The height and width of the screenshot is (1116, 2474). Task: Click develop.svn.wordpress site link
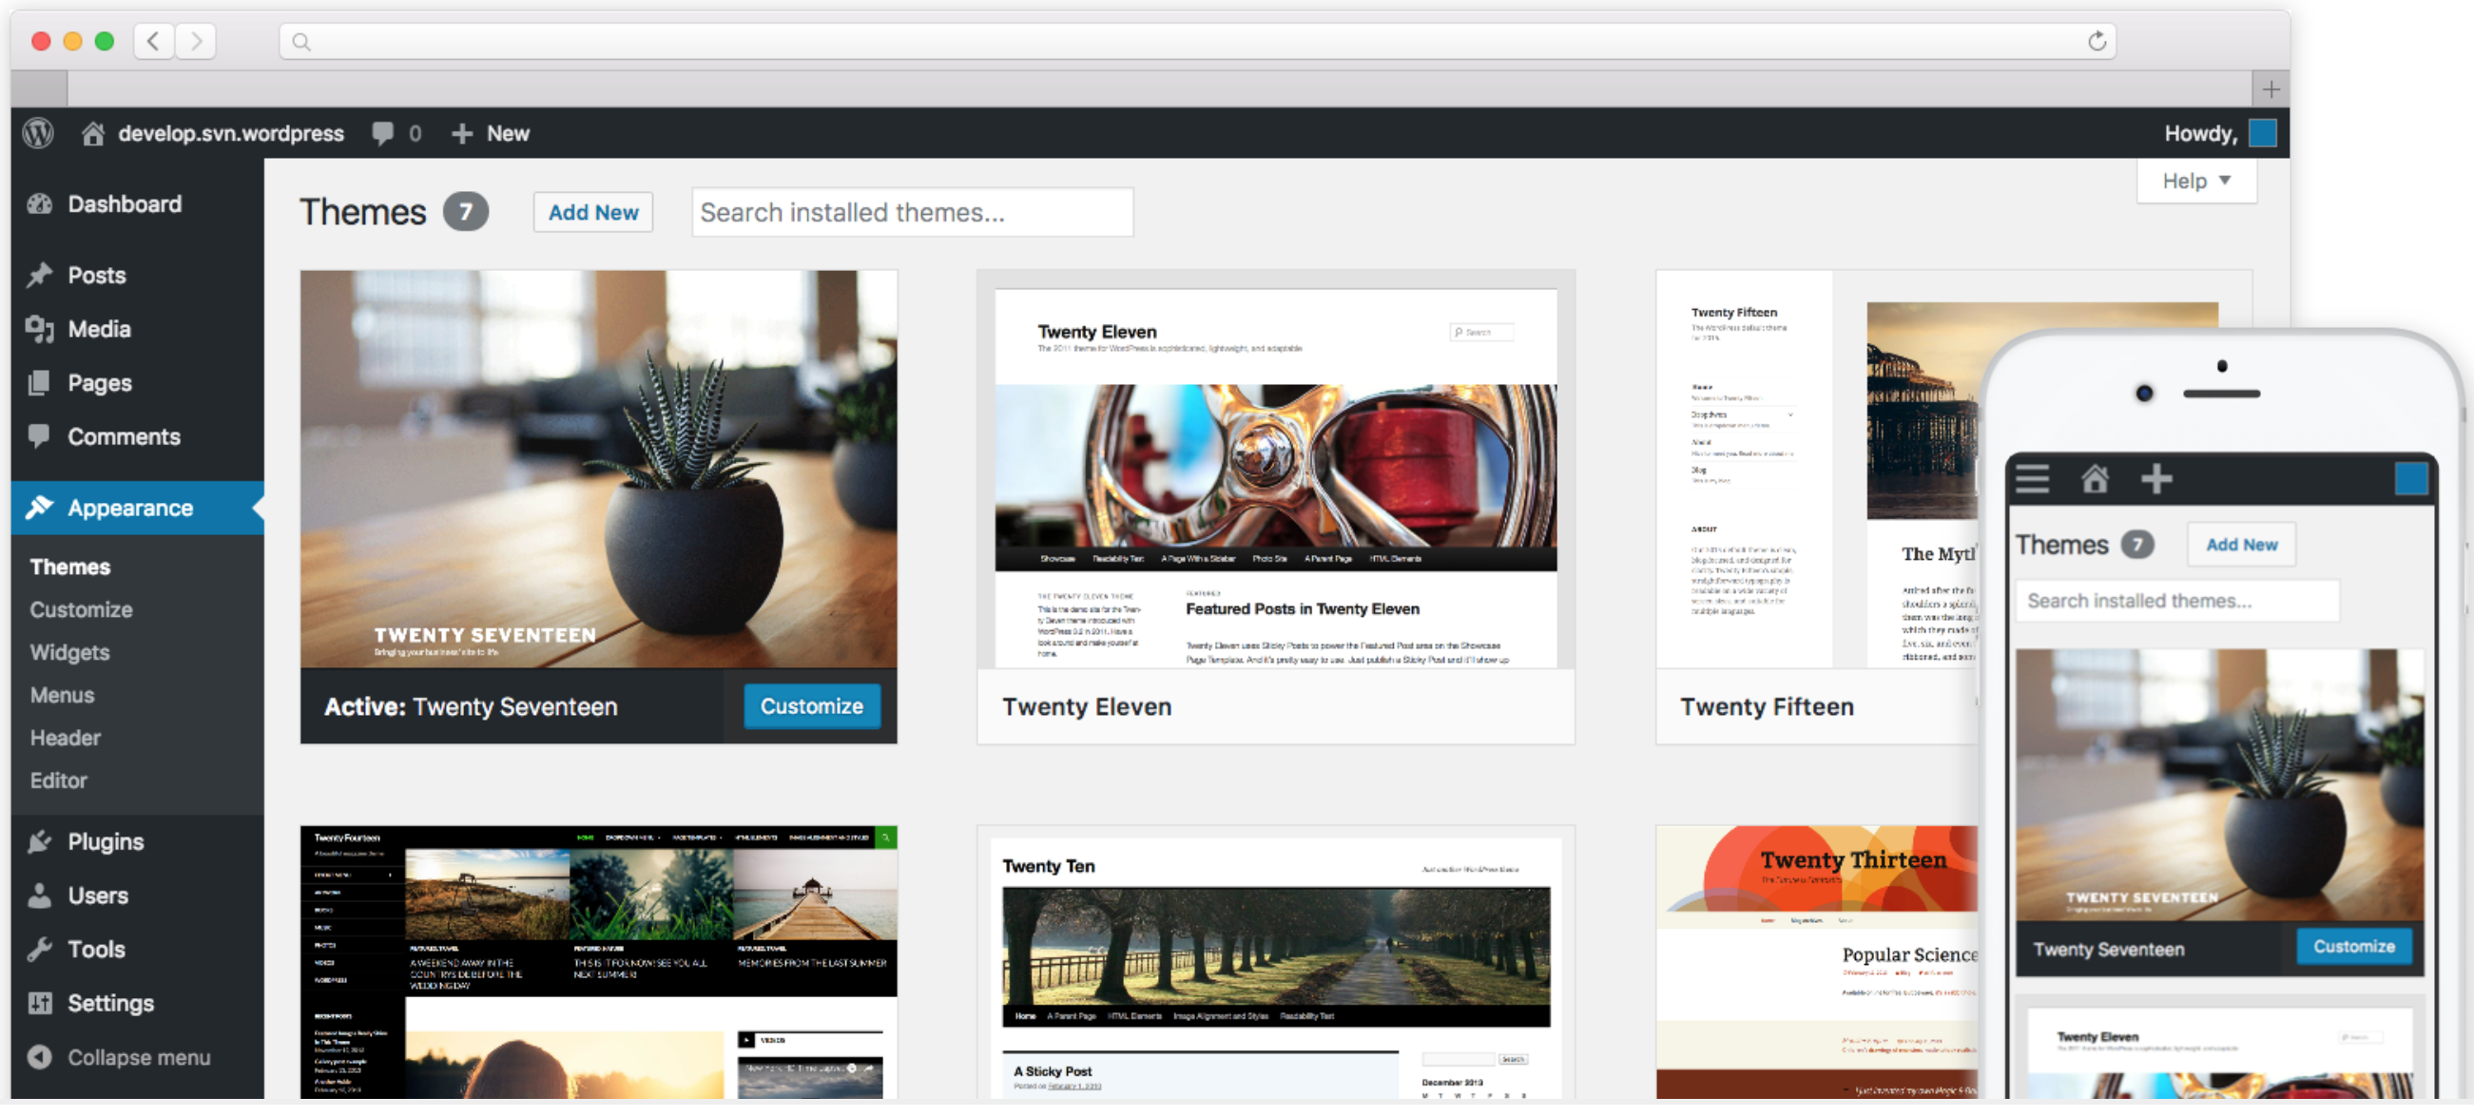click(x=230, y=134)
